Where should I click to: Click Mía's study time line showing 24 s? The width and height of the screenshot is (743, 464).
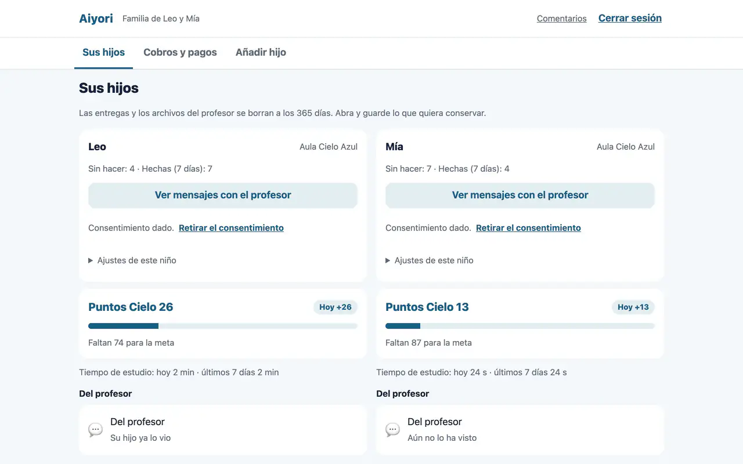click(471, 372)
